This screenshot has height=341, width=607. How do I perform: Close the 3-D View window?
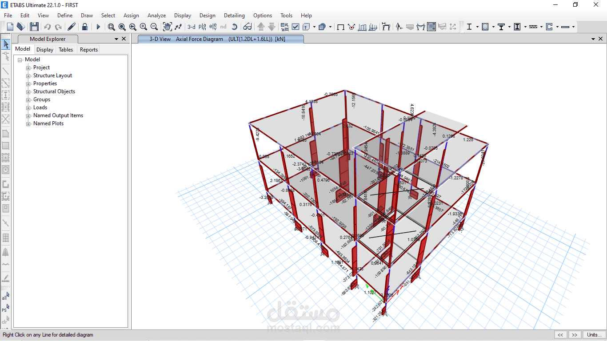pos(600,39)
